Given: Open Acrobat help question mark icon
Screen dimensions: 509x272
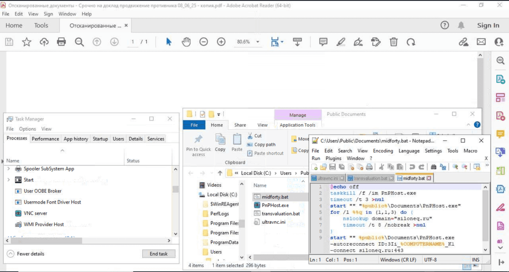Looking at the screenshot, I should click(445, 25).
